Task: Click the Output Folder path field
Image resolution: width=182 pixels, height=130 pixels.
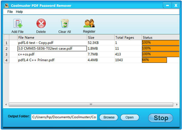Action: tap(64, 117)
